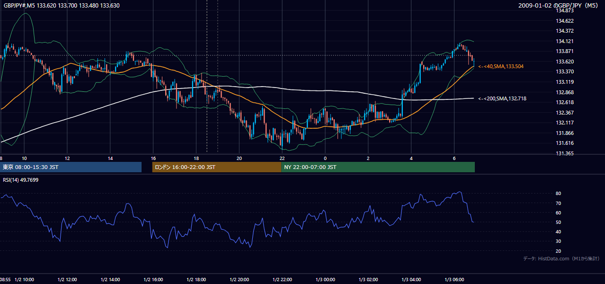Click hour 18 on the price chart axis
This screenshot has height=284, width=605.
tap(196, 158)
